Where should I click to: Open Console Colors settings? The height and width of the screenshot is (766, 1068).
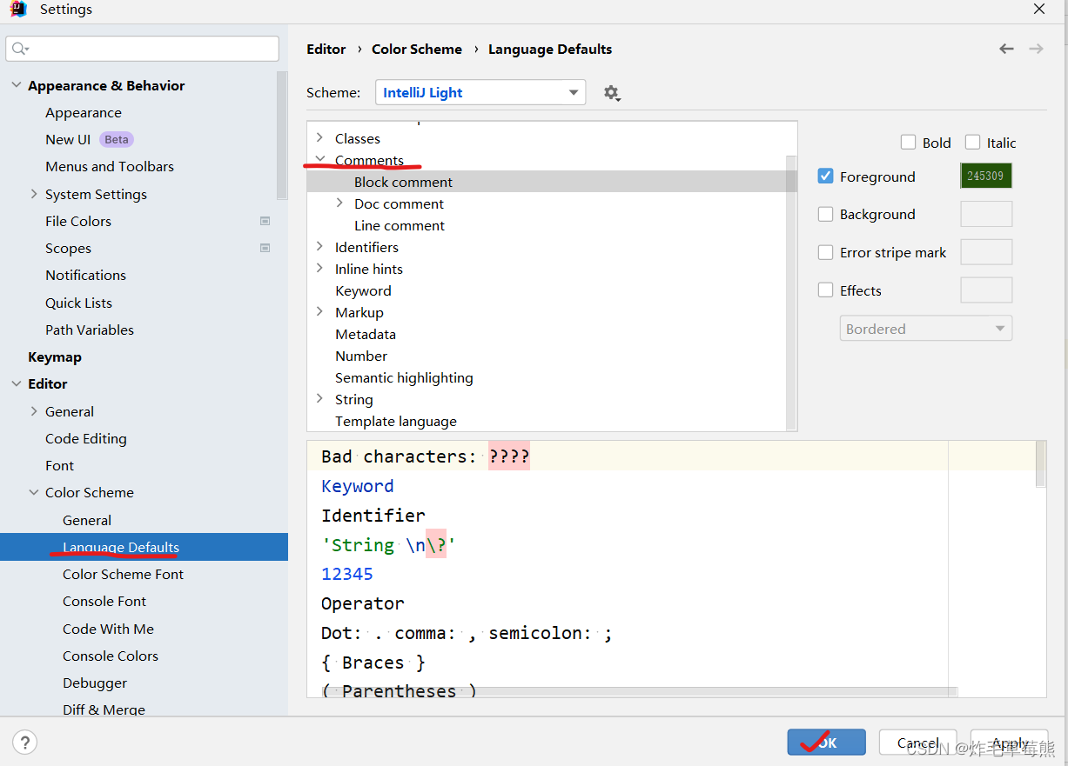pyautogui.click(x=111, y=656)
